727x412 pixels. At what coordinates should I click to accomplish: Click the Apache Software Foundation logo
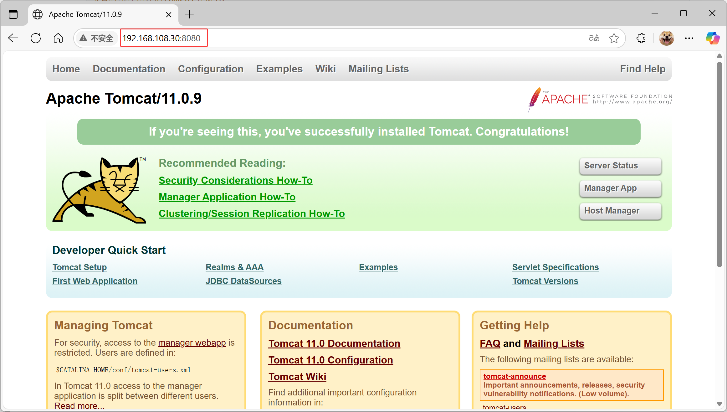(600, 99)
